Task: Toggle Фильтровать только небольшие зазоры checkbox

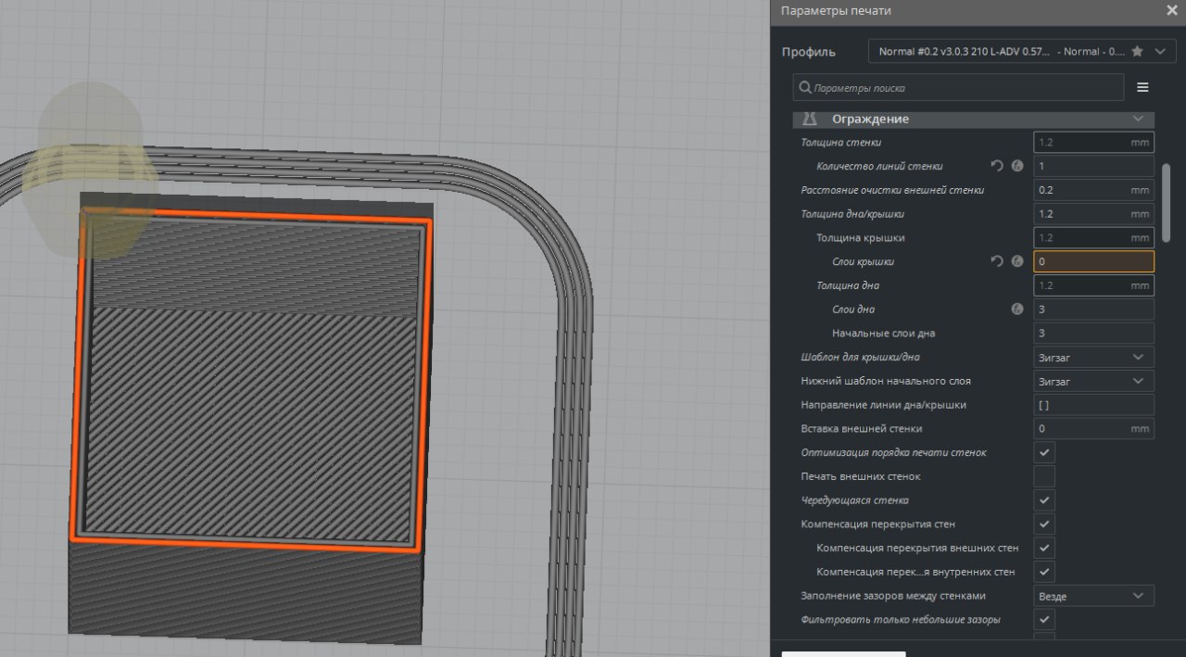Action: [x=1044, y=619]
